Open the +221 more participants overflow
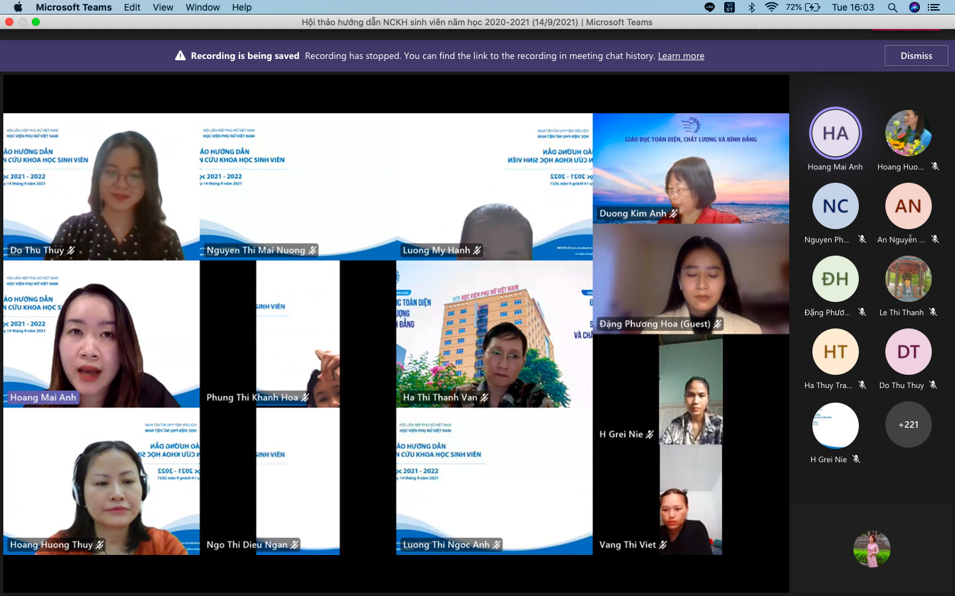 coord(908,424)
